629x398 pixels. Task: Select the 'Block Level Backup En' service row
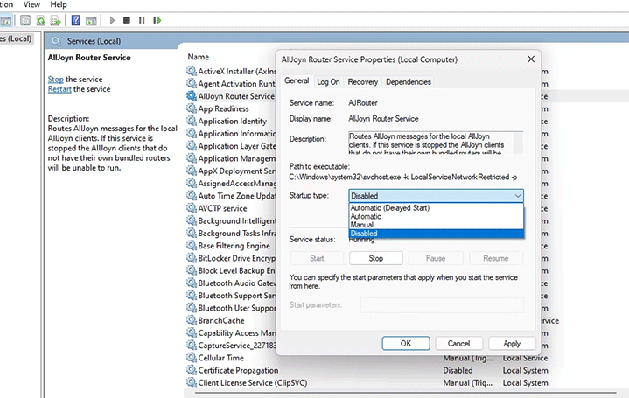[x=231, y=270]
